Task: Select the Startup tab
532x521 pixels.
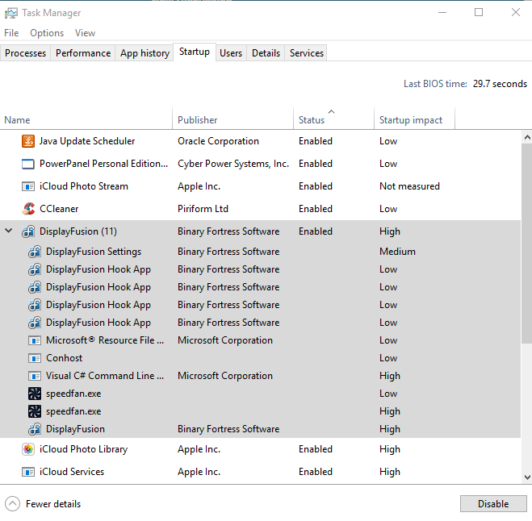Action: pyautogui.click(x=195, y=52)
